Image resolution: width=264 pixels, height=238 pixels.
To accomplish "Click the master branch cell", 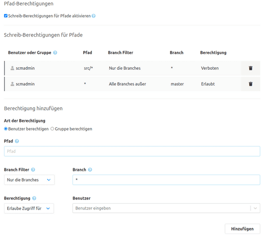I will (177, 84).
